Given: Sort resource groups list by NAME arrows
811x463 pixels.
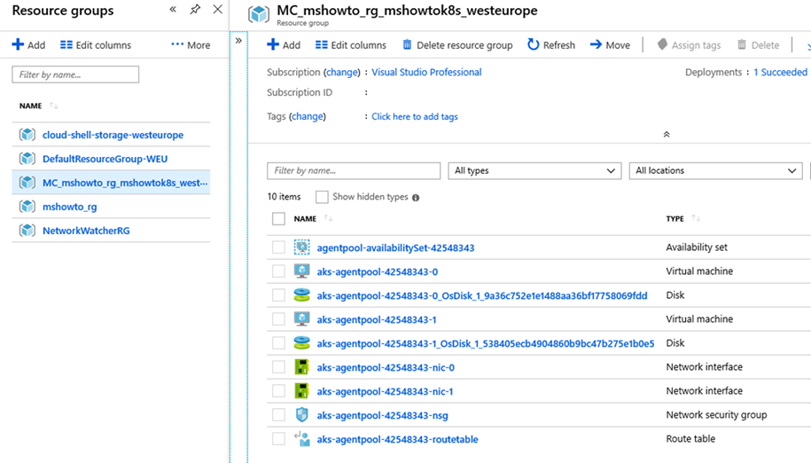Looking at the screenshot, I should [53, 106].
